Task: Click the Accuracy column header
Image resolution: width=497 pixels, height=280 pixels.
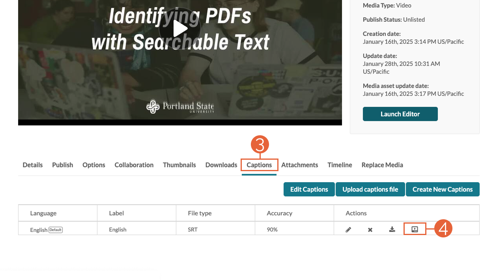Action: click(x=280, y=213)
